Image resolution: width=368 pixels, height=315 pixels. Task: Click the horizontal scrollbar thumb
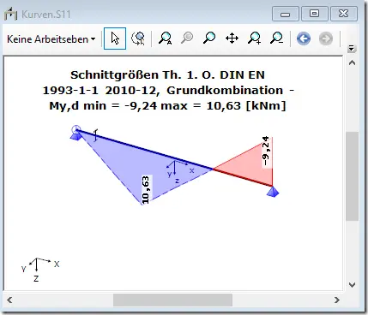(172, 300)
